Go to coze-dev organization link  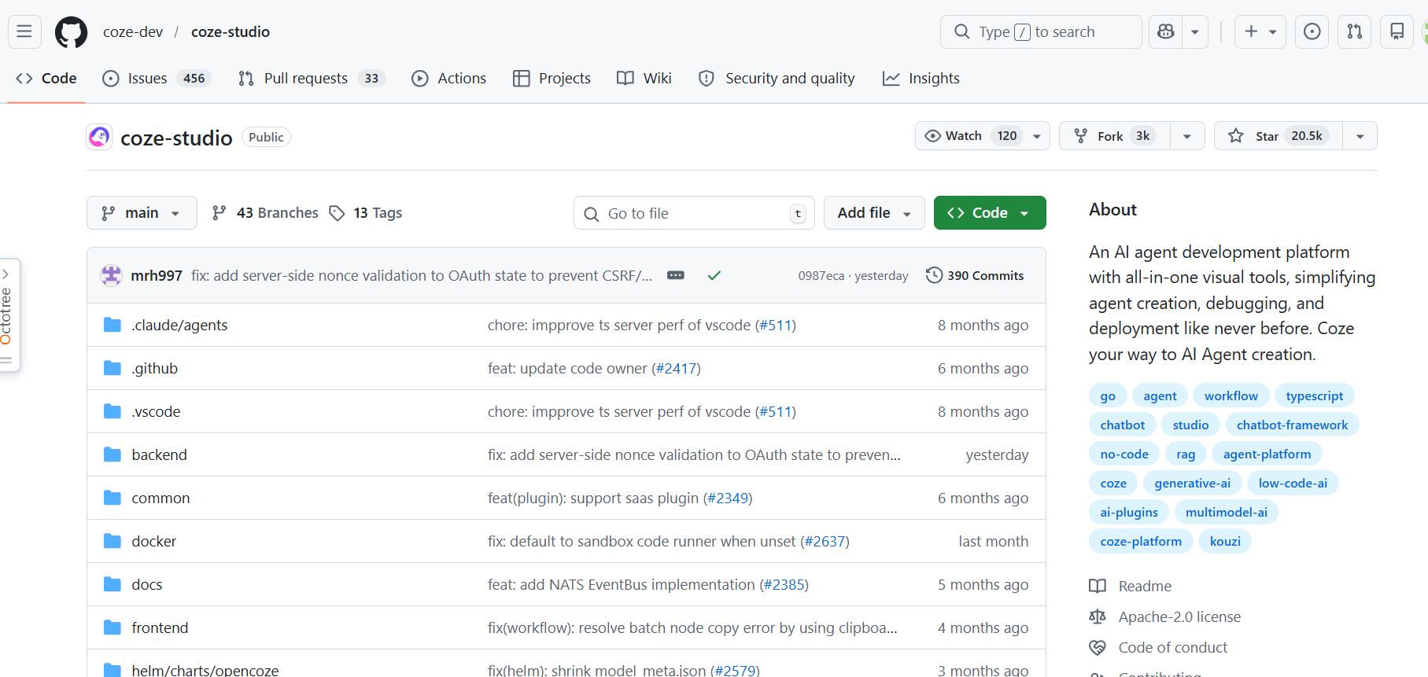(133, 32)
